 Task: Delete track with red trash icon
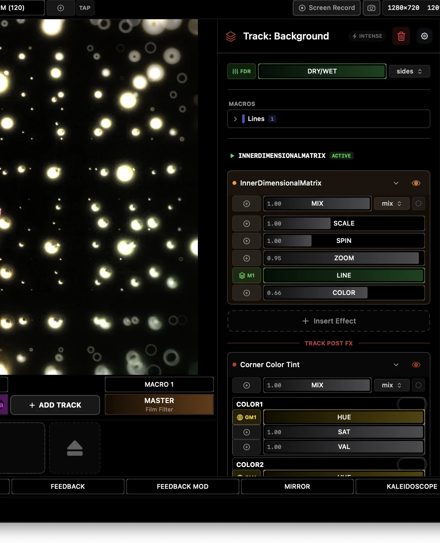point(401,36)
